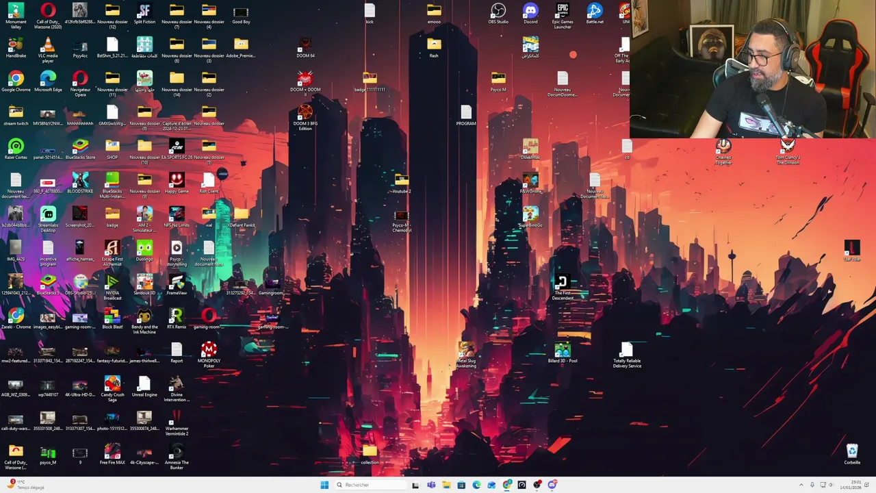
Task: Launch NFS No Limits
Action: pyautogui.click(x=177, y=217)
